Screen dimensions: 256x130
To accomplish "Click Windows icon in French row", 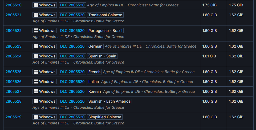I will pyautogui.click(x=36, y=72).
